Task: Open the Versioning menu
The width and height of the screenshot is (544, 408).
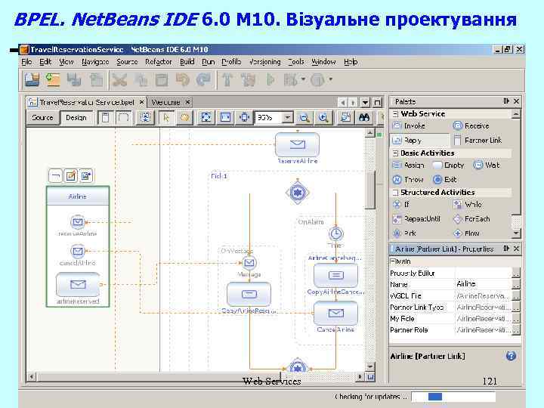Action: pyautogui.click(x=265, y=62)
